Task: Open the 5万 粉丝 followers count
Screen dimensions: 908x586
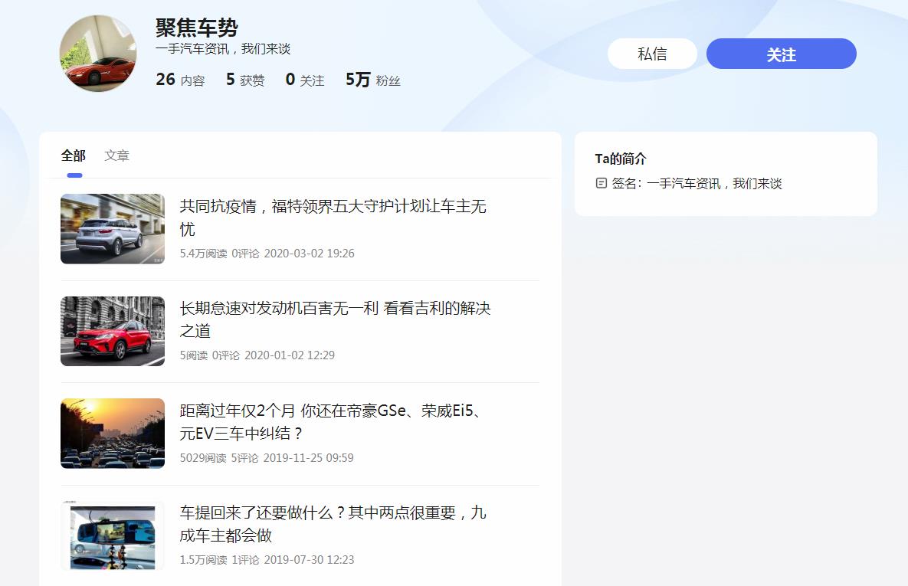Action: pos(373,80)
